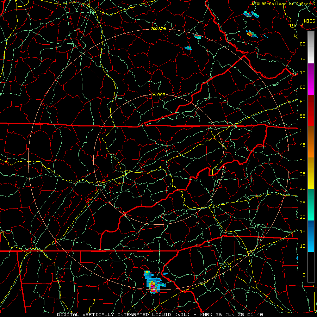Pick the green segment of the color bar
Viewport: 317px width, 317px height.
click(311, 205)
